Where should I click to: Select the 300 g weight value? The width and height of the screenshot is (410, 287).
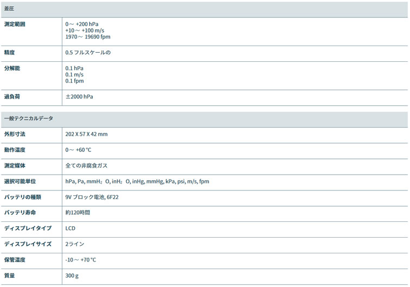(72, 276)
